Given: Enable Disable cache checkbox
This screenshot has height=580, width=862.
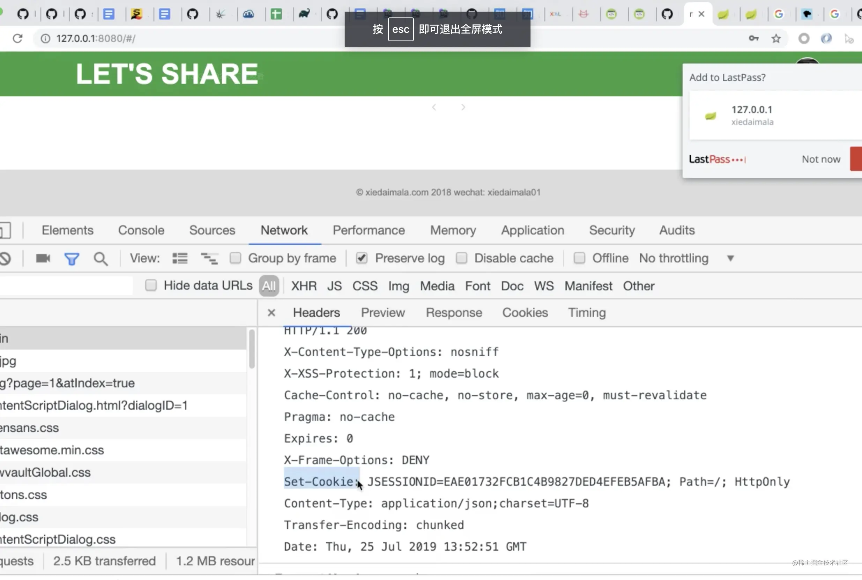Looking at the screenshot, I should [461, 258].
